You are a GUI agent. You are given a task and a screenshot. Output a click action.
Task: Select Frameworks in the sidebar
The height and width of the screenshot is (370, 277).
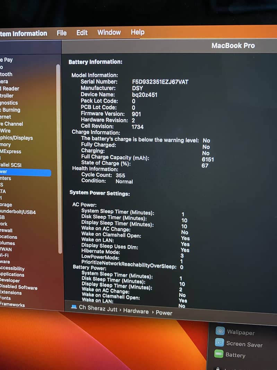12,304
